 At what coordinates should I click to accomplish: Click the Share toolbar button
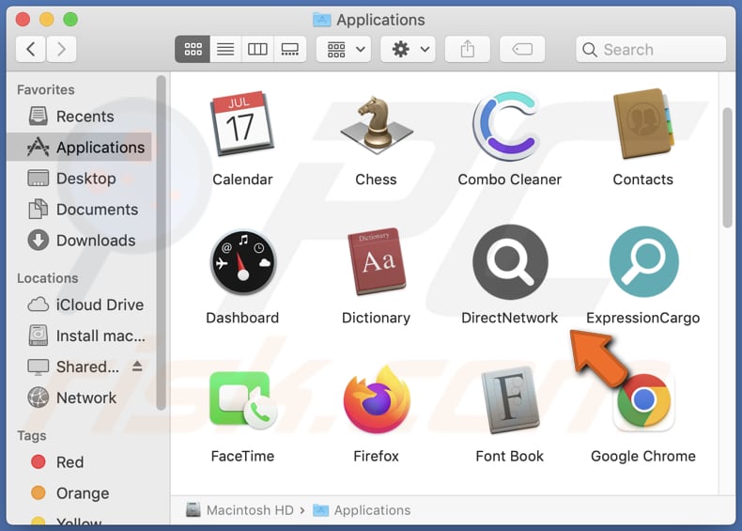[468, 49]
